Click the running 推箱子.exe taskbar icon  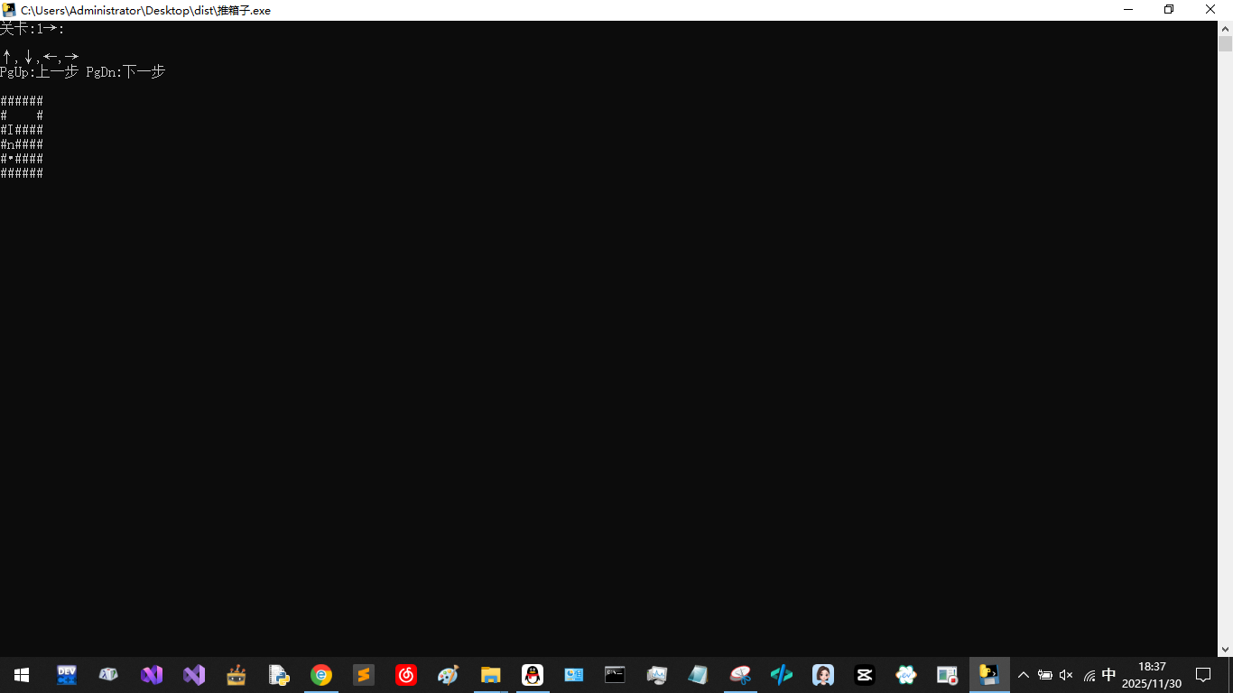coord(989,675)
